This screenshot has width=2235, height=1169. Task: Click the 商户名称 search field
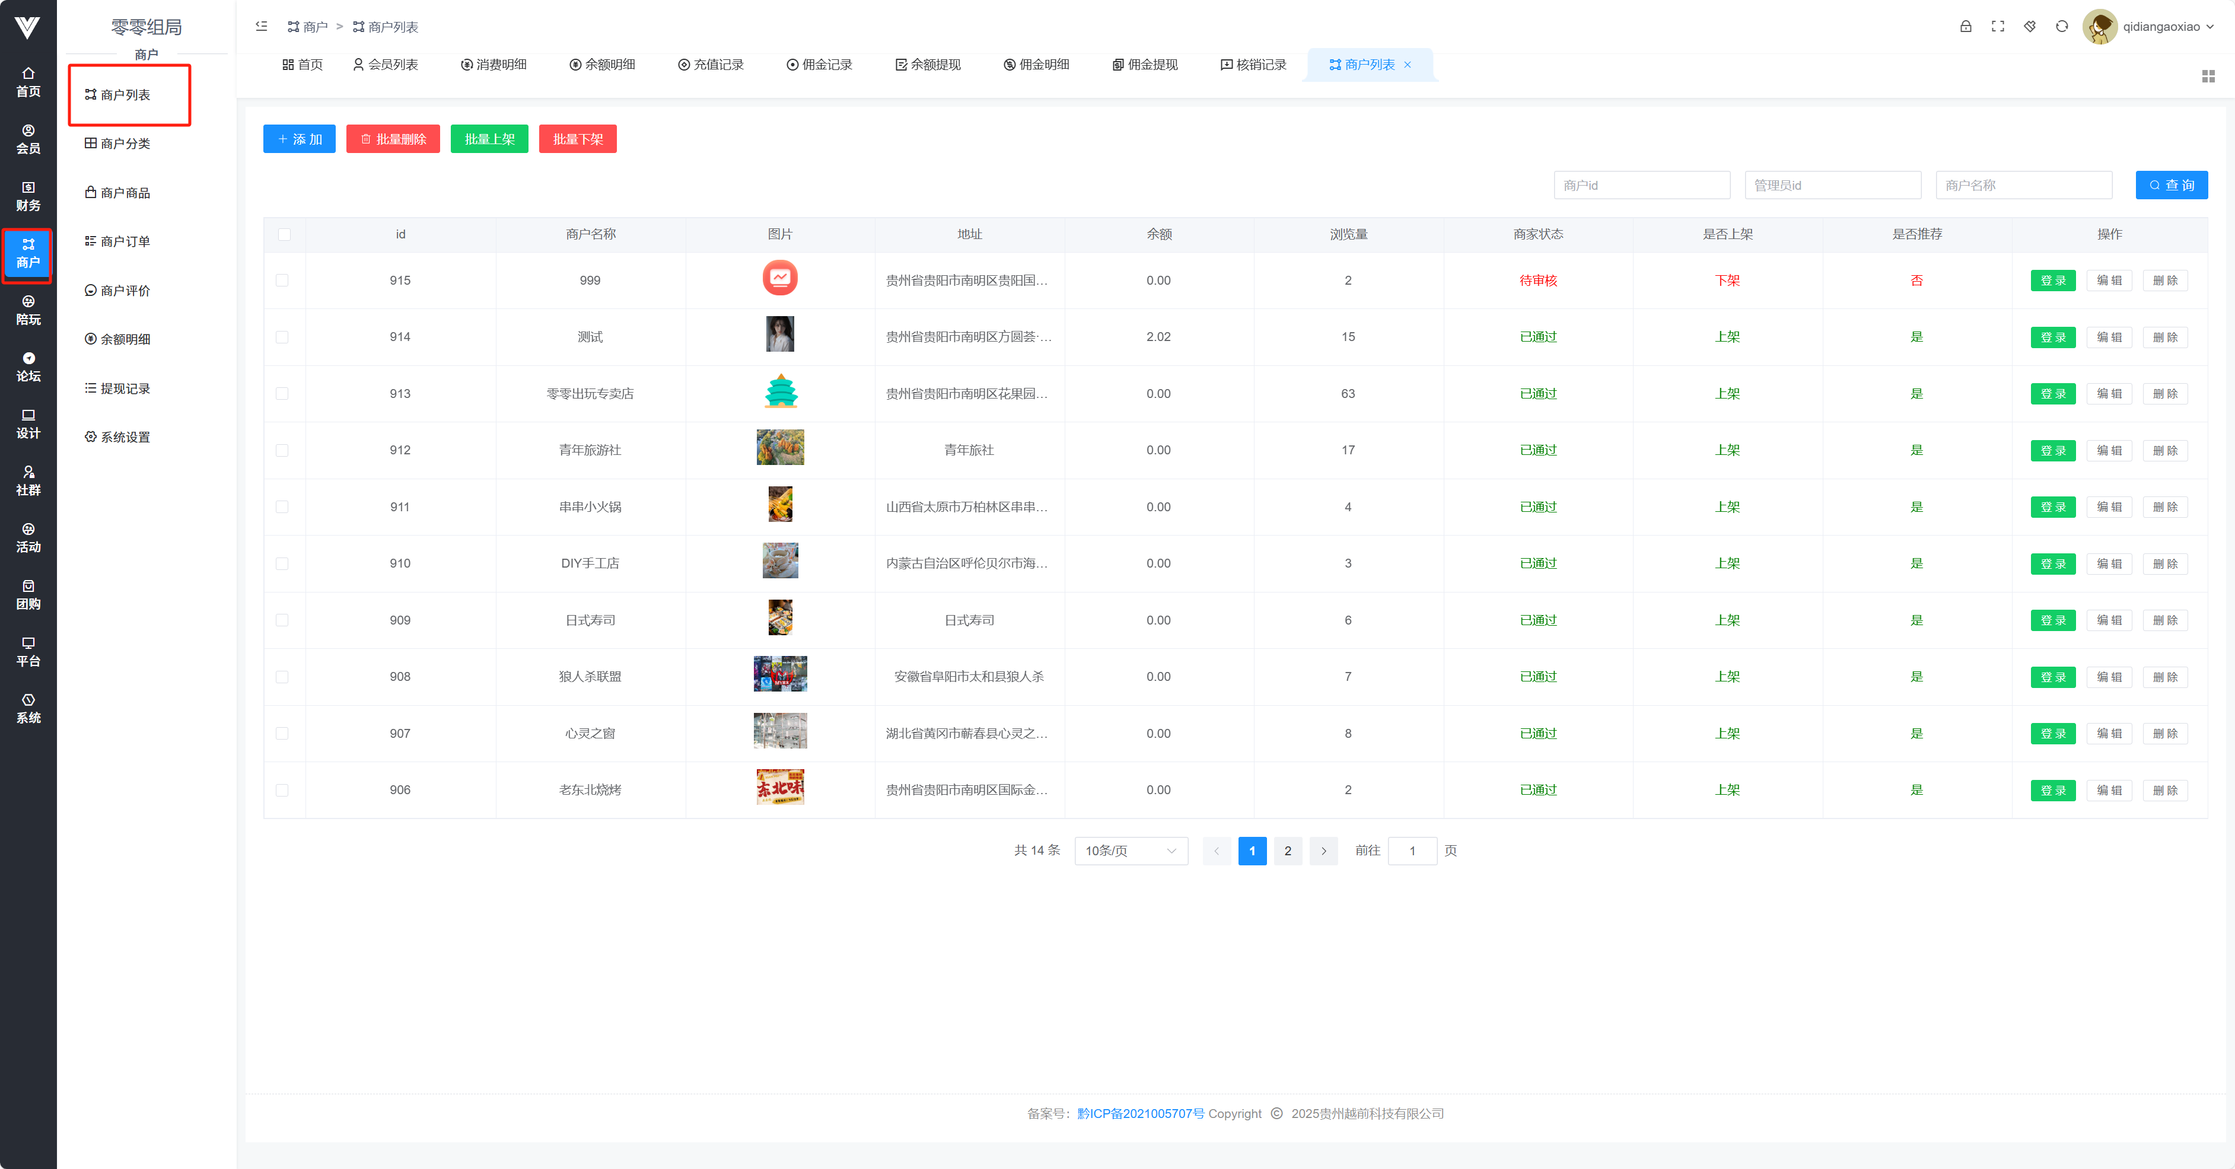pyautogui.click(x=2023, y=185)
